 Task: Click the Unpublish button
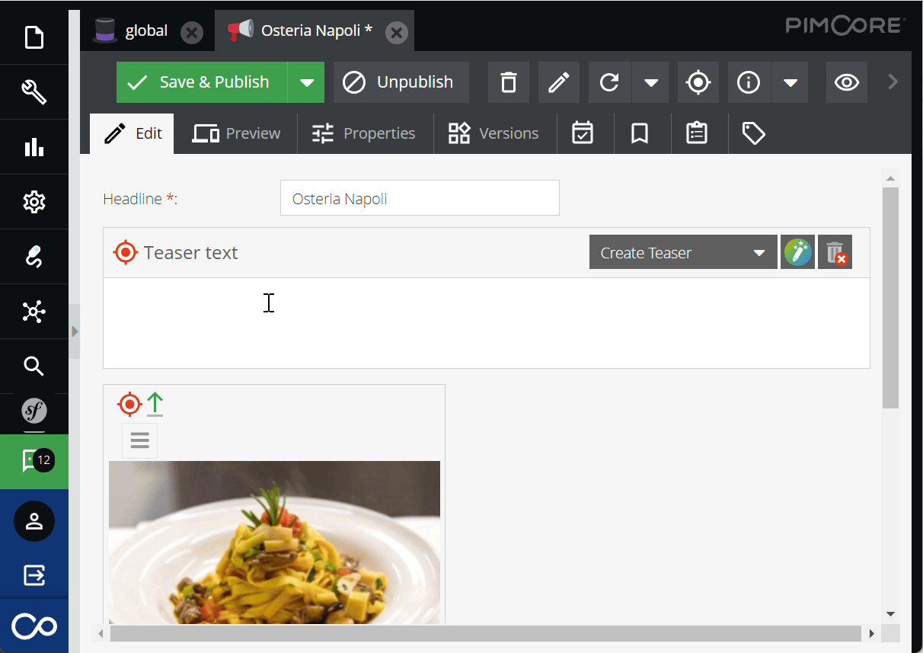point(401,82)
